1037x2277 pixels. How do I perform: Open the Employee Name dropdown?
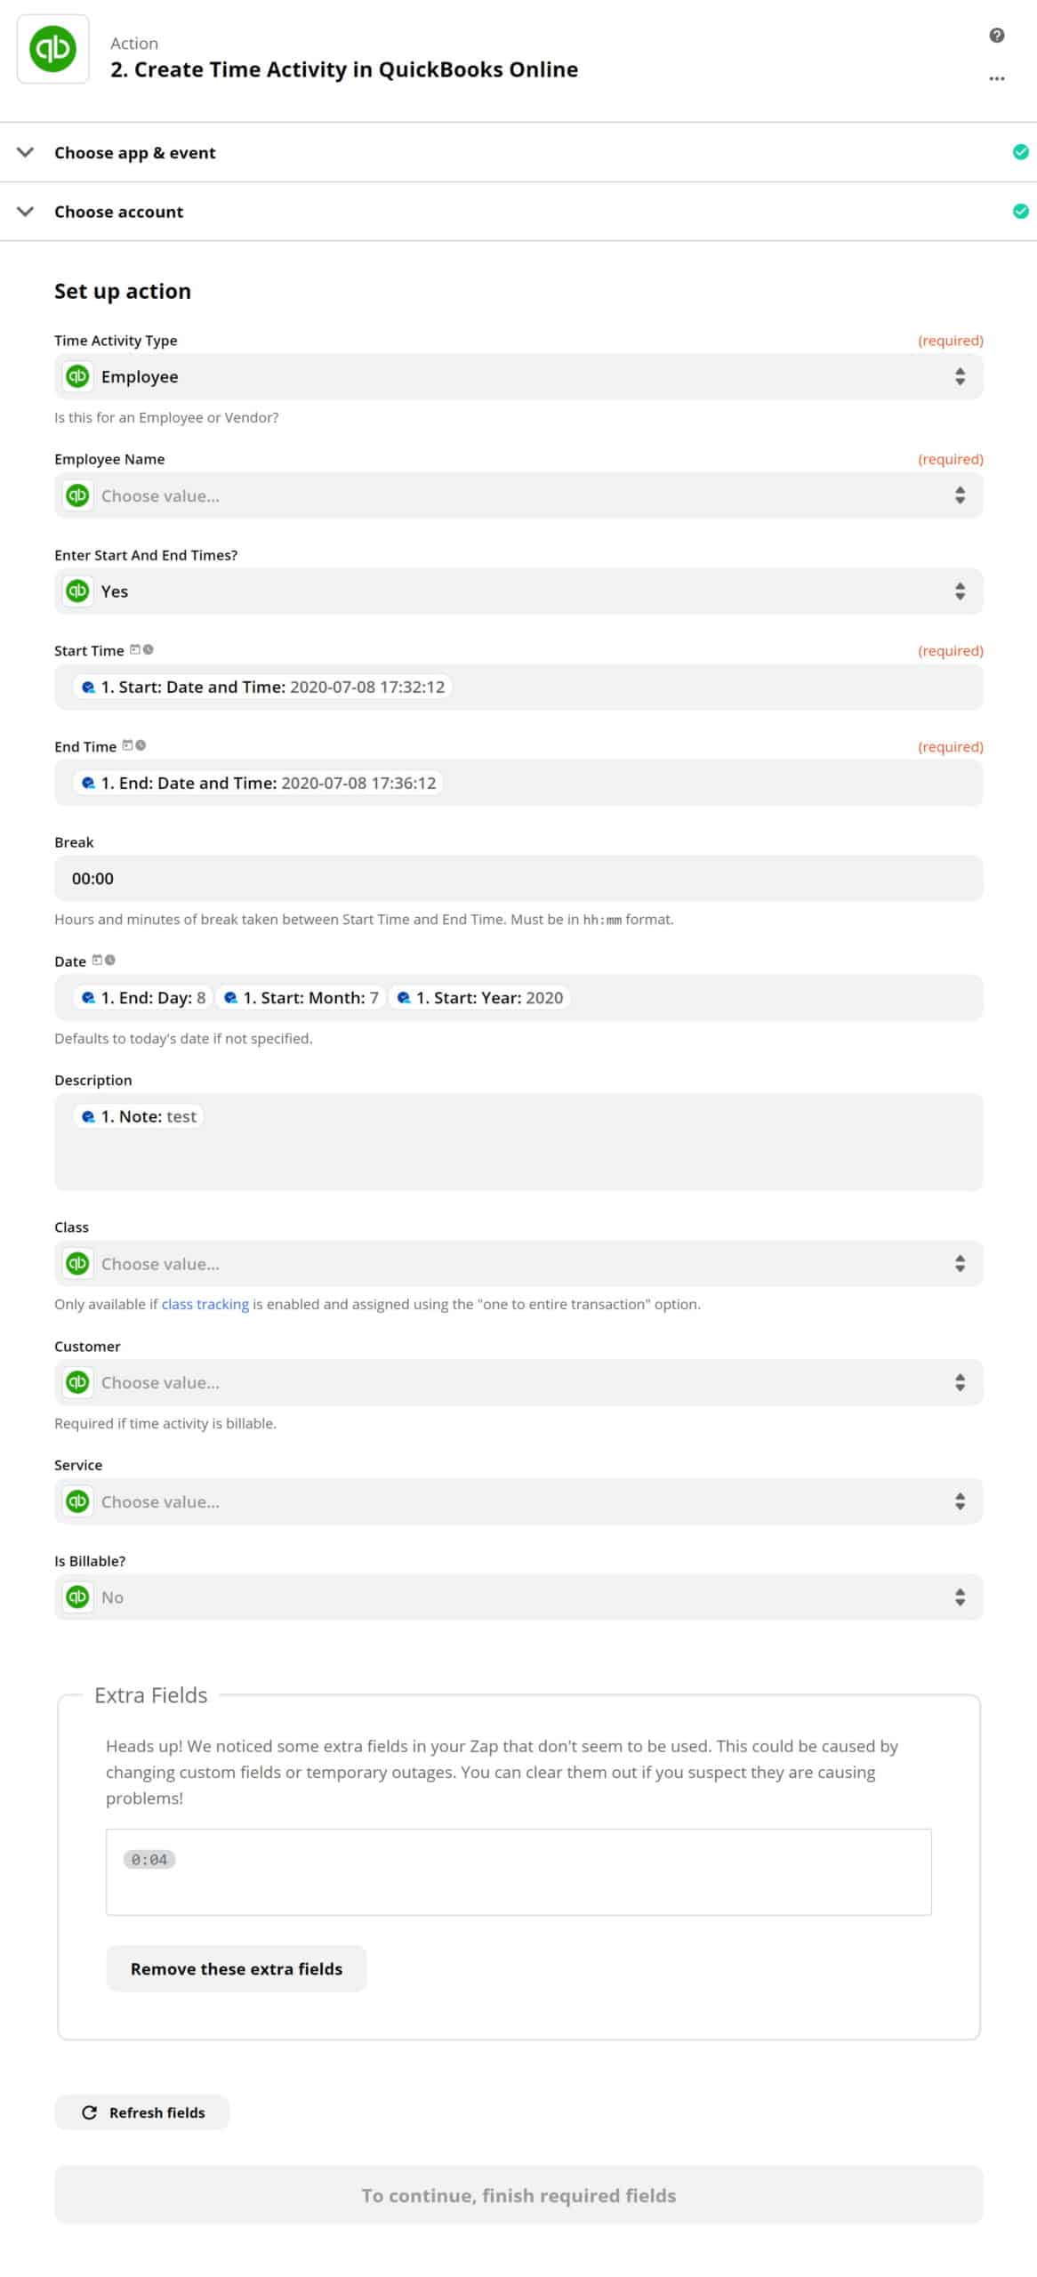518,495
